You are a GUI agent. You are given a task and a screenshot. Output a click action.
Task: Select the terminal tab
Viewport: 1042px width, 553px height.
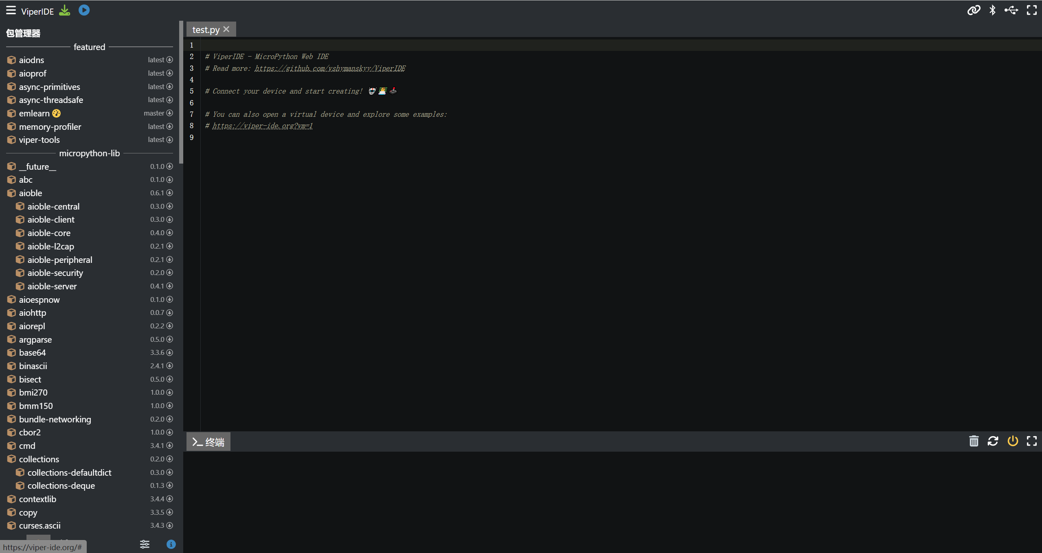pyautogui.click(x=208, y=442)
